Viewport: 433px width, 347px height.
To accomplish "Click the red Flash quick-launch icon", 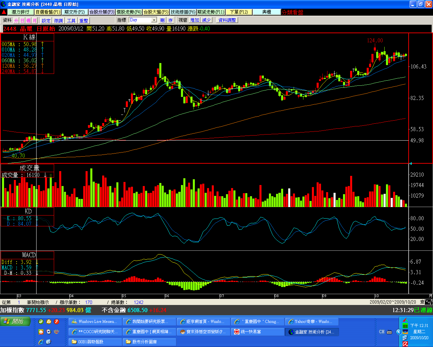I will pos(56,322).
